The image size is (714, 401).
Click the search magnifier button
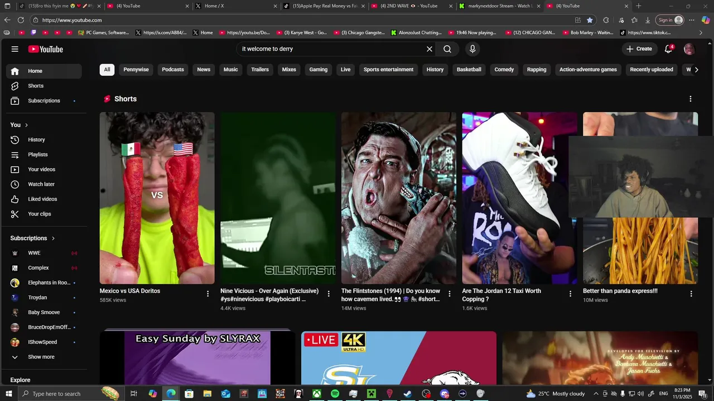(447, 49)
